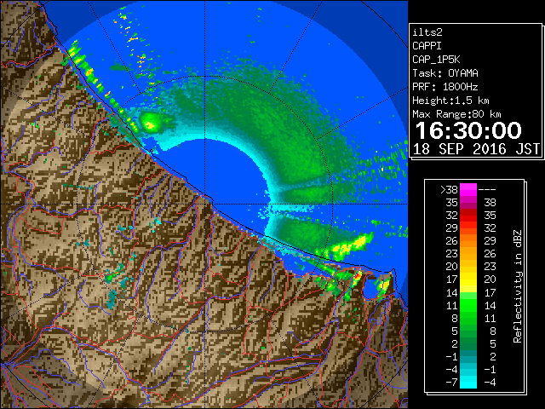Click the '-7' legend label at bottom
Image resolution: width=545 pixels, height=409 pixels.
451,383
